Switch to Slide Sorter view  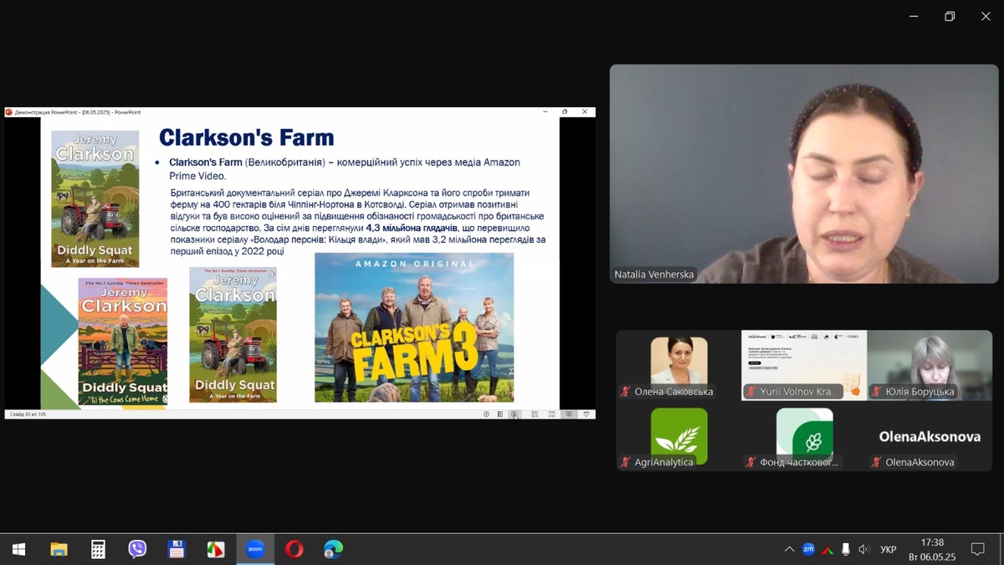click(551, 414)
